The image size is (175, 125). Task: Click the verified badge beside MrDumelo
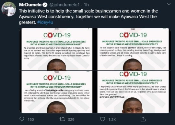(45, 5)
